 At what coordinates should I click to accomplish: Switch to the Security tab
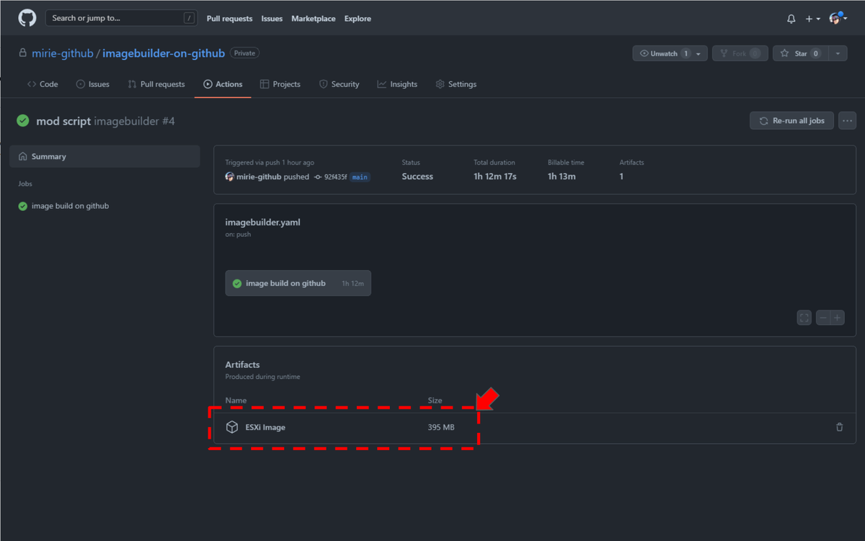339,84
